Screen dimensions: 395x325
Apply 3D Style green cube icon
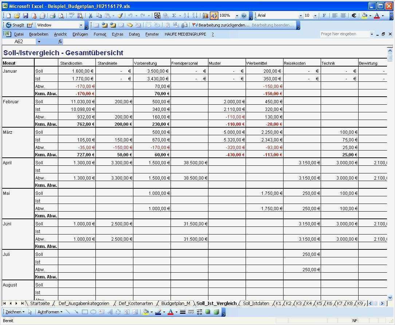pos(216,312)
